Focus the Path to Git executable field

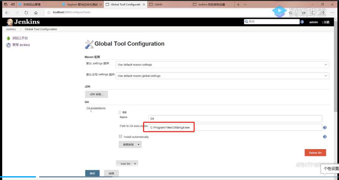(x=235, y=127)
